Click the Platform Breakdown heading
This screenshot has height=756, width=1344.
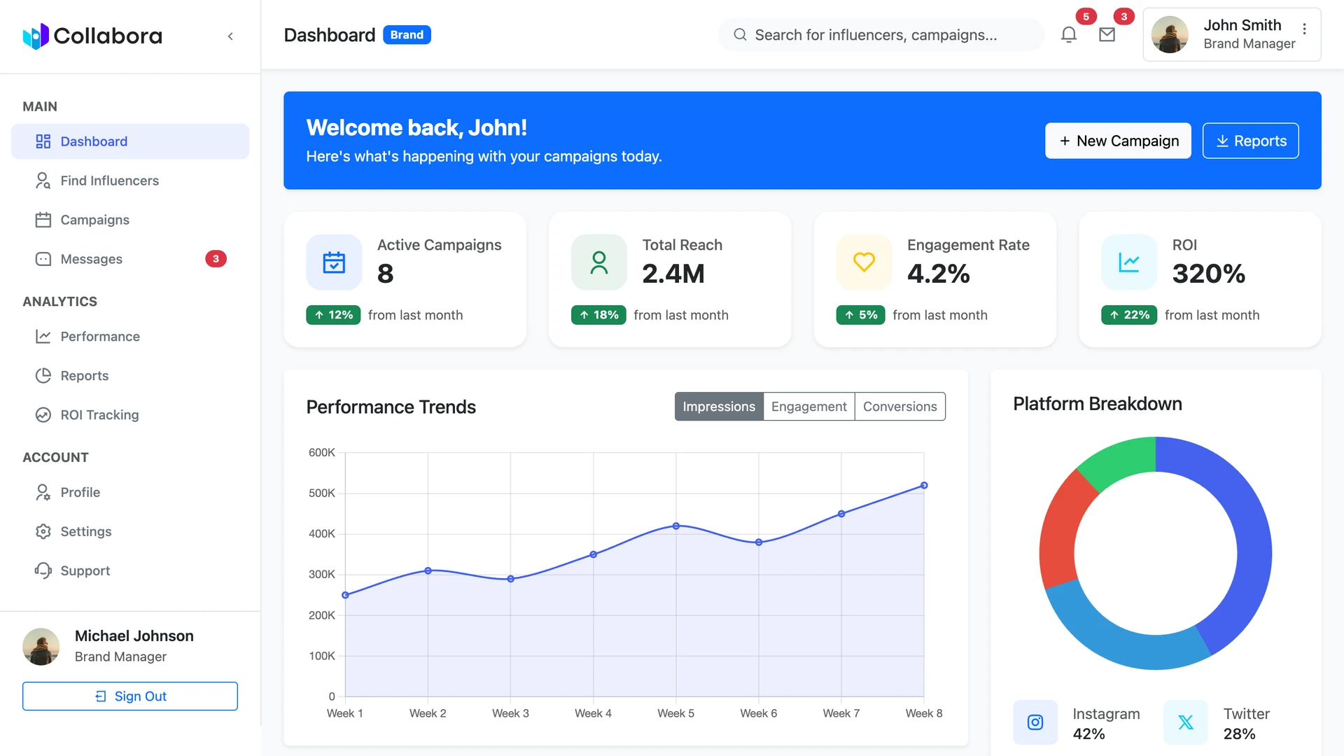tap(1097, 404)
